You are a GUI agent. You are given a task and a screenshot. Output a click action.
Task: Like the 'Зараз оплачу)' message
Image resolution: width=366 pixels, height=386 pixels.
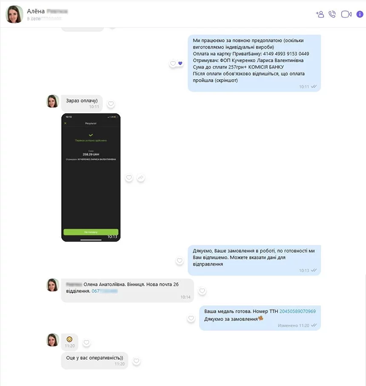pyautogui.click(x=111, y=104)
